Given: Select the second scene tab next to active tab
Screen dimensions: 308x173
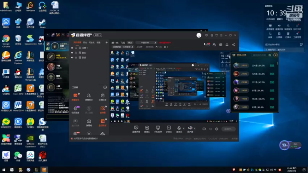Looking at the screenshot, I should pyautogui.click(x=85, y=42).
